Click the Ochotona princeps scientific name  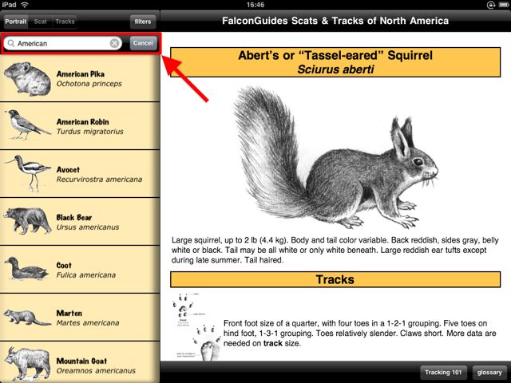point(89,84)
